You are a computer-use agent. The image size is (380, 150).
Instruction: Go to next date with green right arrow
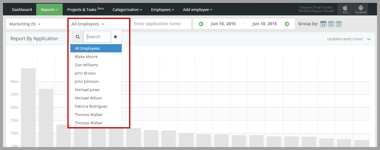click(287, 24)
